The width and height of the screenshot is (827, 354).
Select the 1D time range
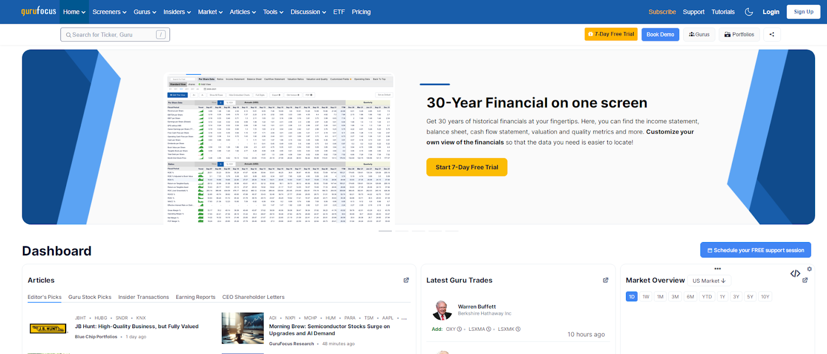point(632,297)
